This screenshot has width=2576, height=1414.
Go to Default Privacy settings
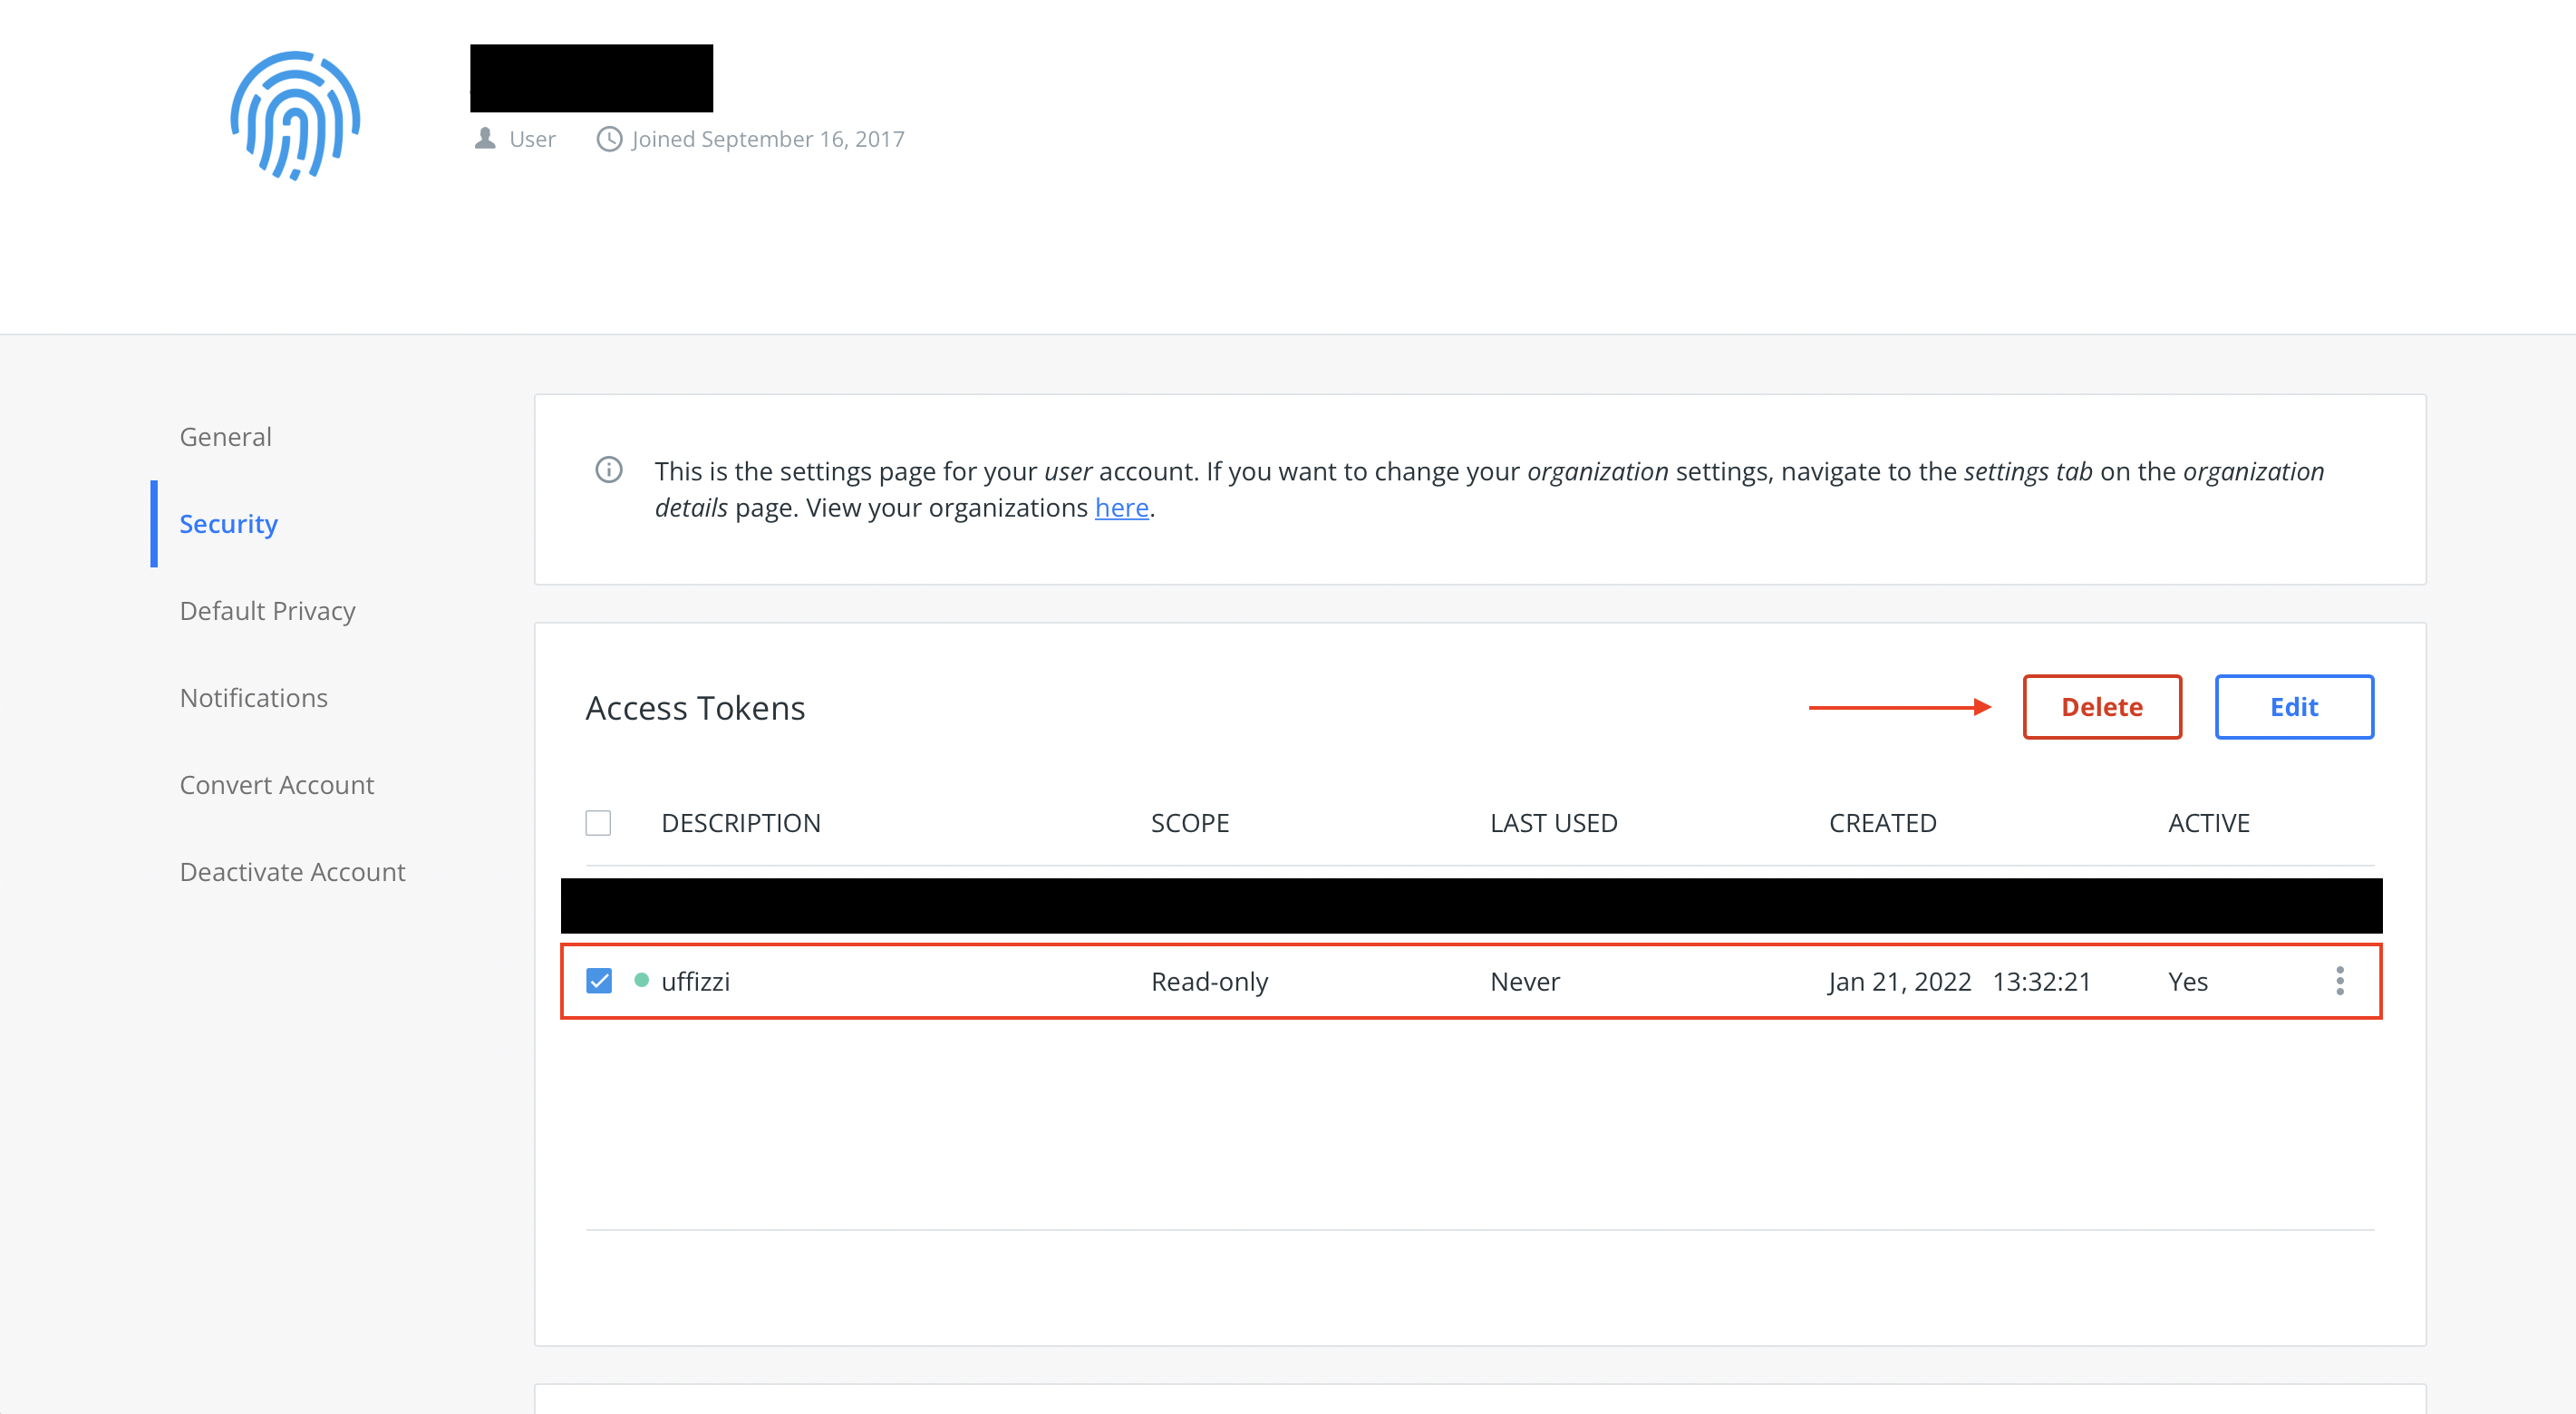pyautogui.click(x=267, y=611)
